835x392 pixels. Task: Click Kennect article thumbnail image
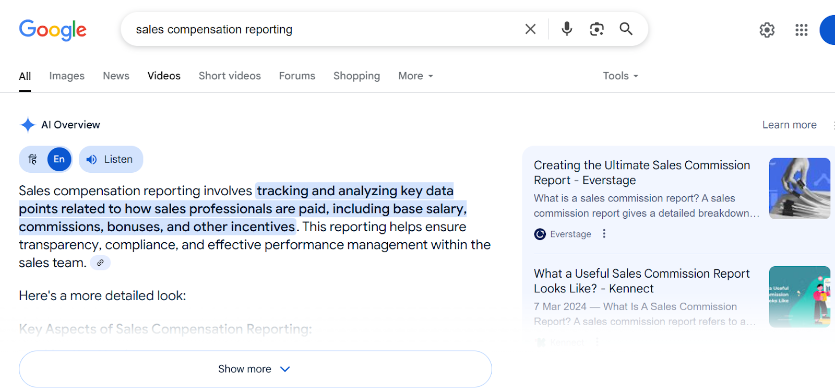click(x=800, y=297)
